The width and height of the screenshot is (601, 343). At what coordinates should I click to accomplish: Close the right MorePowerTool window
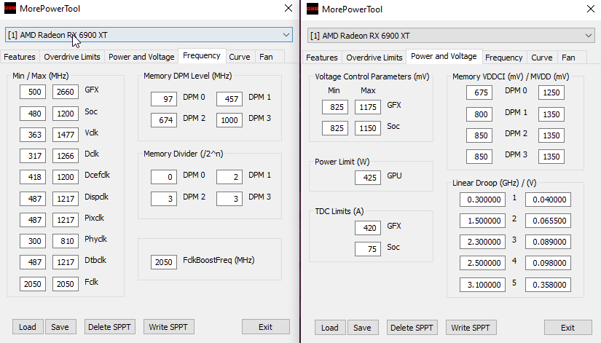click(x=591, y=9)
